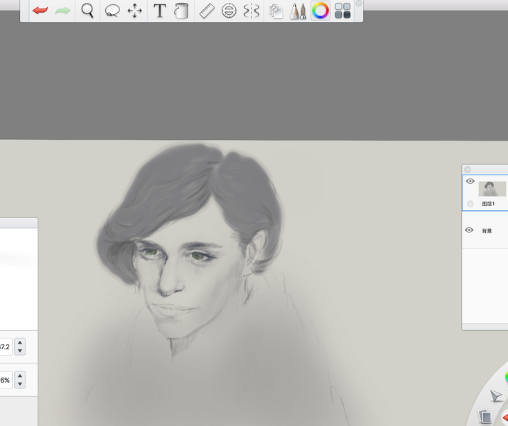The width and height of the screenshot is (508, 426).
Task: Select the Flood Fill bucket tool
Action: pyautogui.click(x=181, y=11)
